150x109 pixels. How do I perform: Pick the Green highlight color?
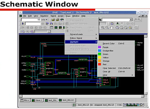click(x=116, y=54)
